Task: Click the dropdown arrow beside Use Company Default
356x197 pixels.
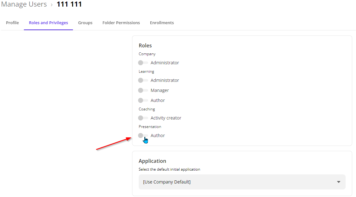Action: [338, 182]
